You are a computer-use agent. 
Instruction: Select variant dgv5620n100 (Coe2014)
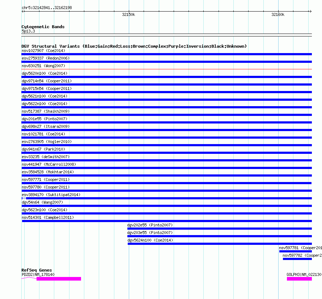pyautogui.click(x=45, y=73)
